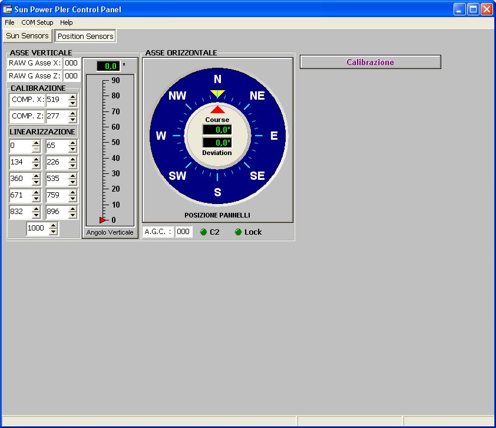Decrement the linearization value 134

(37, 166)
